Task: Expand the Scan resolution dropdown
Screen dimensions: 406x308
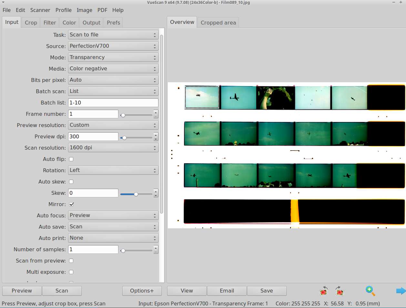Action: click(113, 148)
